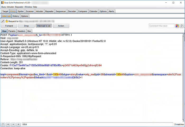Open the Action menu button

(61, 26)
